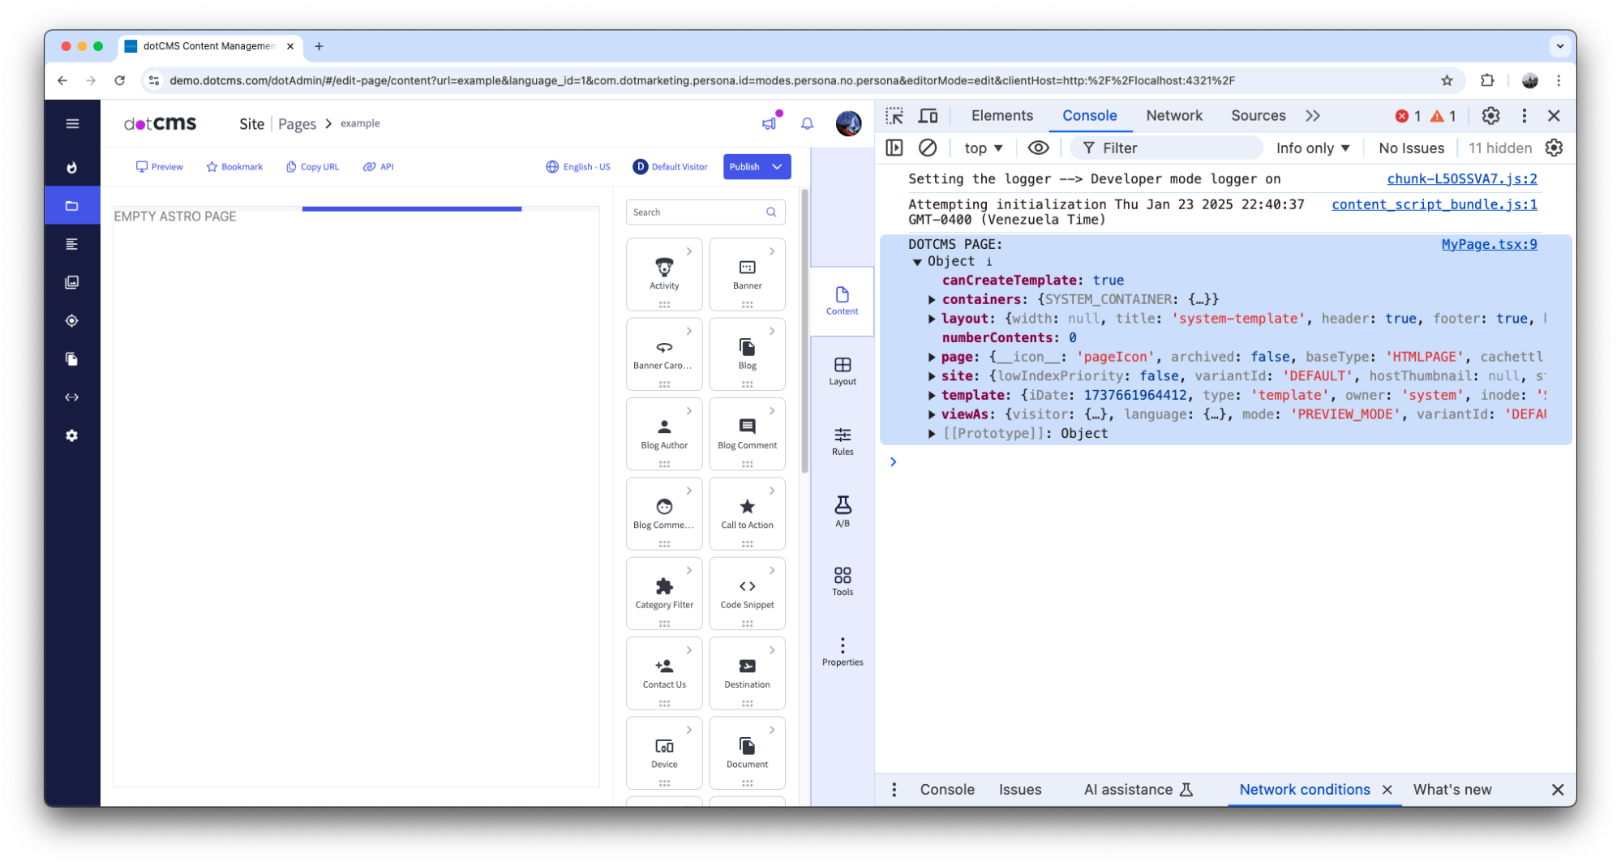Open the MyPage.tsx:9 source link
Image resolution: width=1621 pixels, height=866 pixels.
point(1489,244)
